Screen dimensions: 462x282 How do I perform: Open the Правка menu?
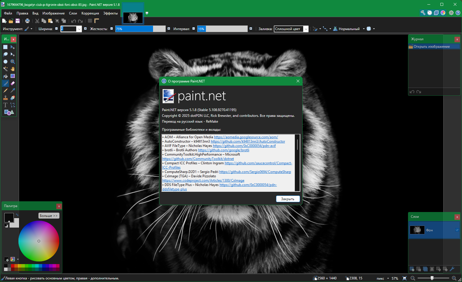point(22,13)
